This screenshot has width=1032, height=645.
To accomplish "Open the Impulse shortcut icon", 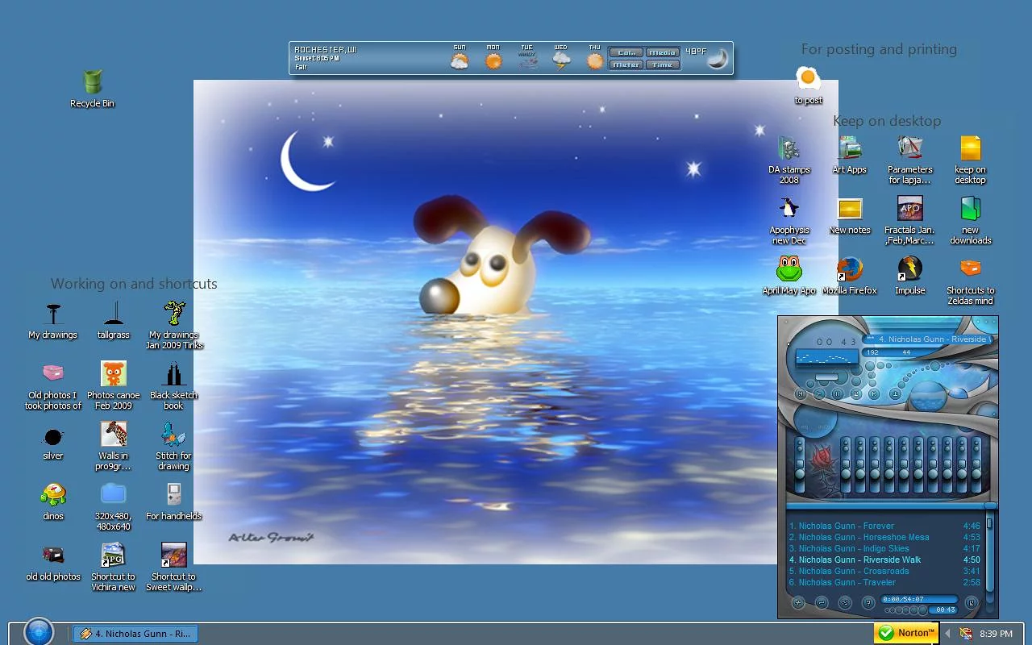I will 909,270.
